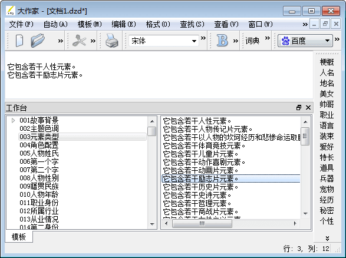
Task: Click 地名 in the right sidebar
Action: [327, 83]
